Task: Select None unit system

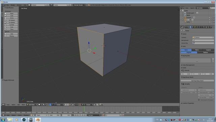Action: click(186, 50)
